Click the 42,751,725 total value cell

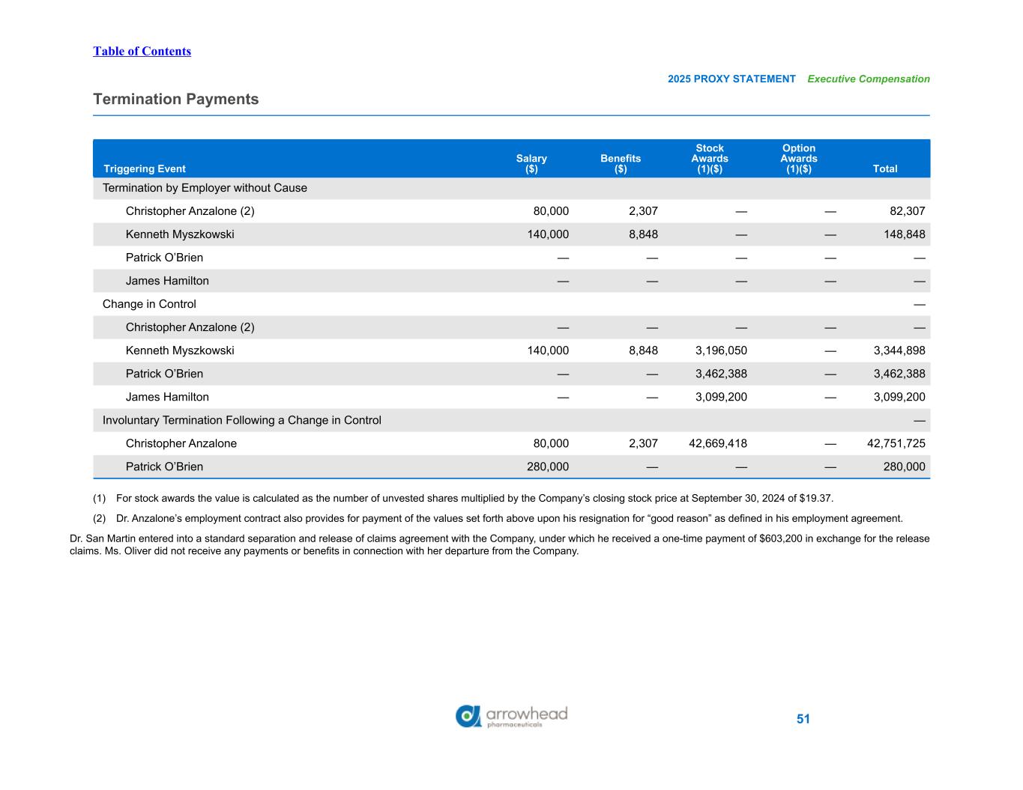[x=896, y=443]
